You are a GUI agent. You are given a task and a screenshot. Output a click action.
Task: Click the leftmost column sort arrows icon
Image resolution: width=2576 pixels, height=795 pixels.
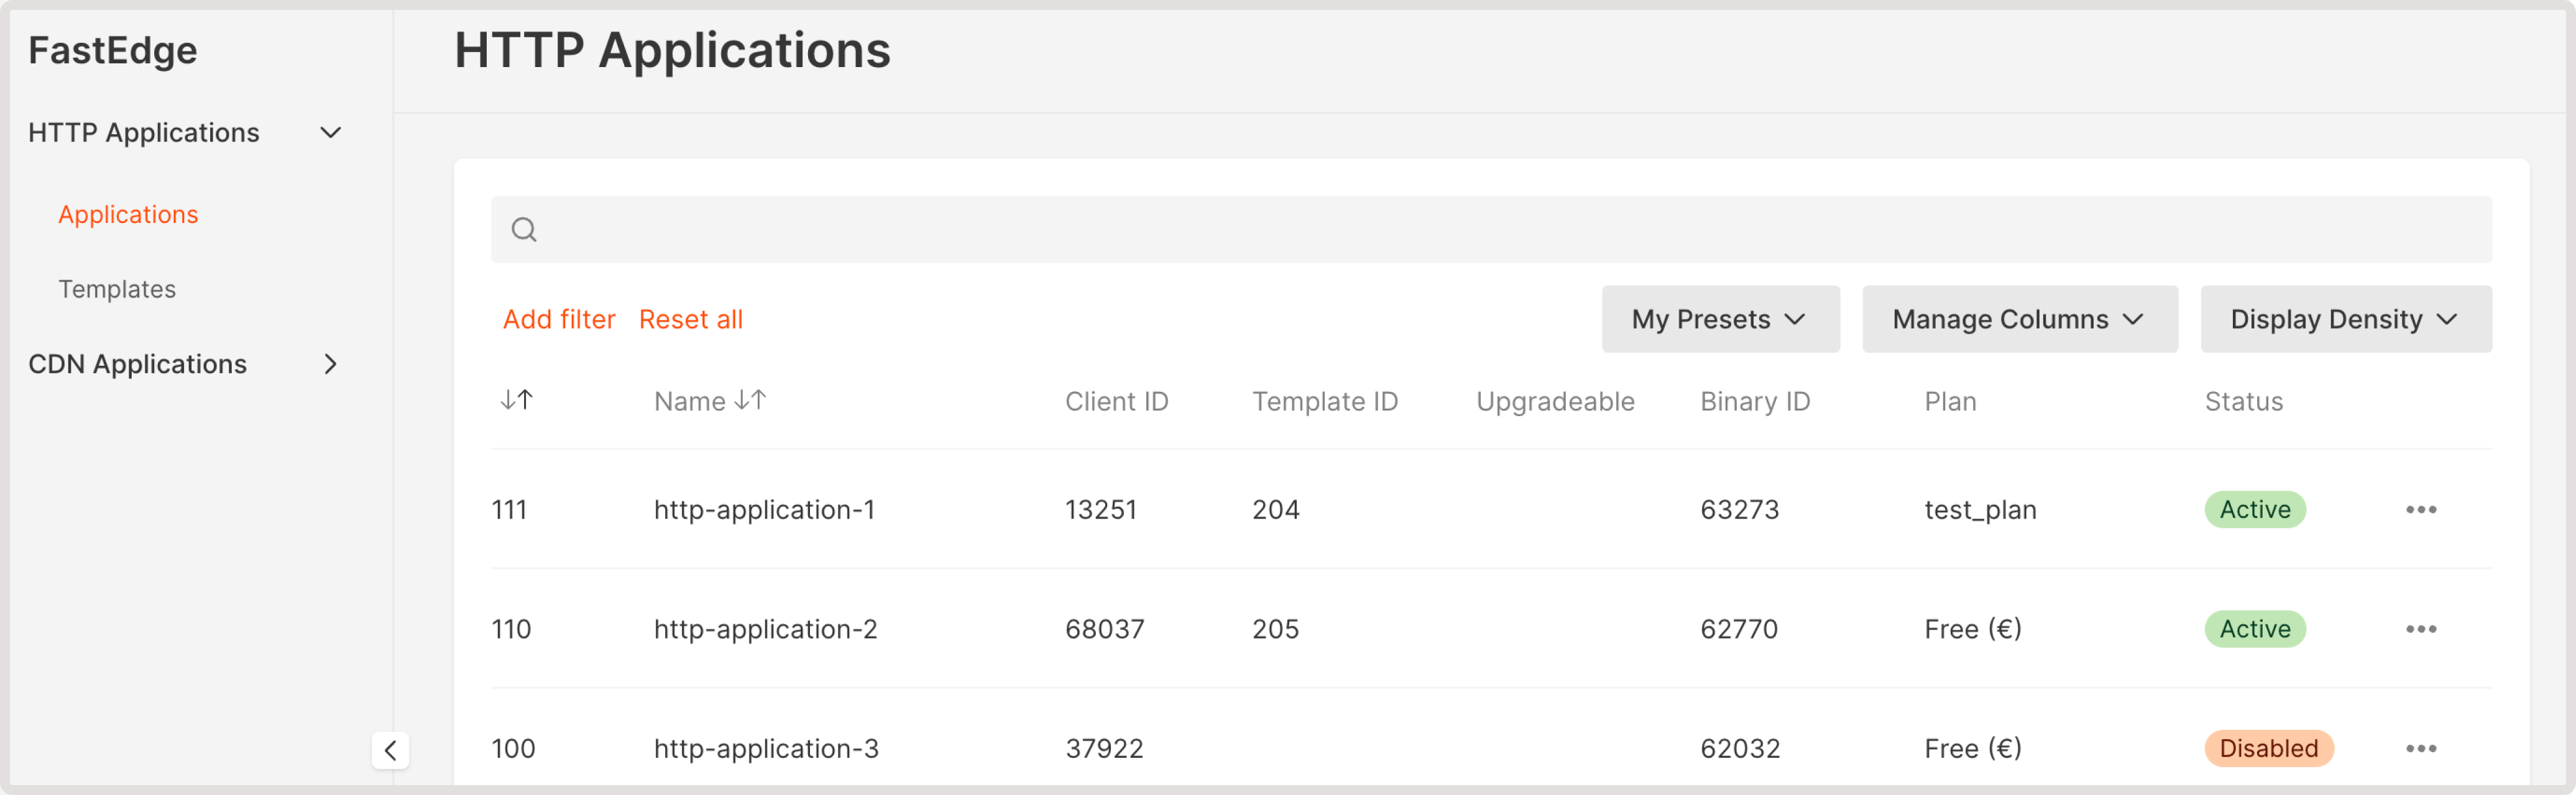516,399
